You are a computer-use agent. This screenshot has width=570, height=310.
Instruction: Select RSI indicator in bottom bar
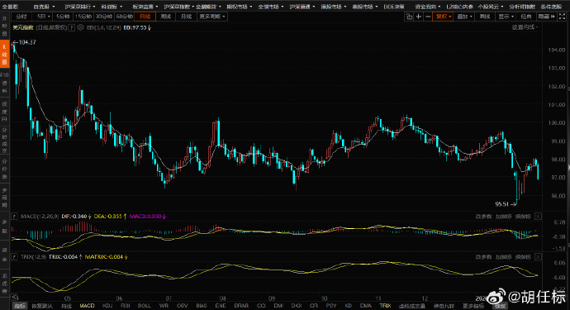click(x=125, y=306)
